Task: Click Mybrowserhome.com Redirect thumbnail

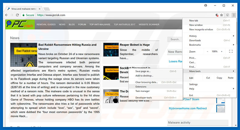Action: [x=221, y=109]
